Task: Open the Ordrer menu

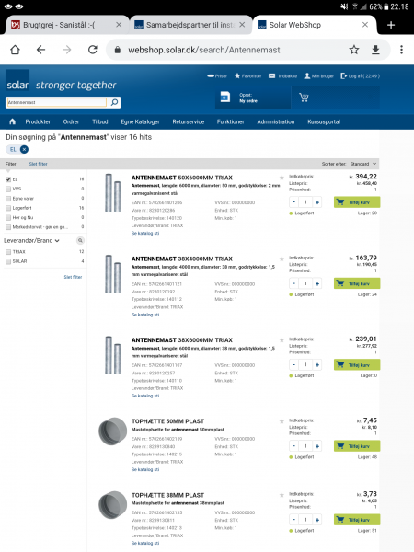Action: (x=71, y=121)
